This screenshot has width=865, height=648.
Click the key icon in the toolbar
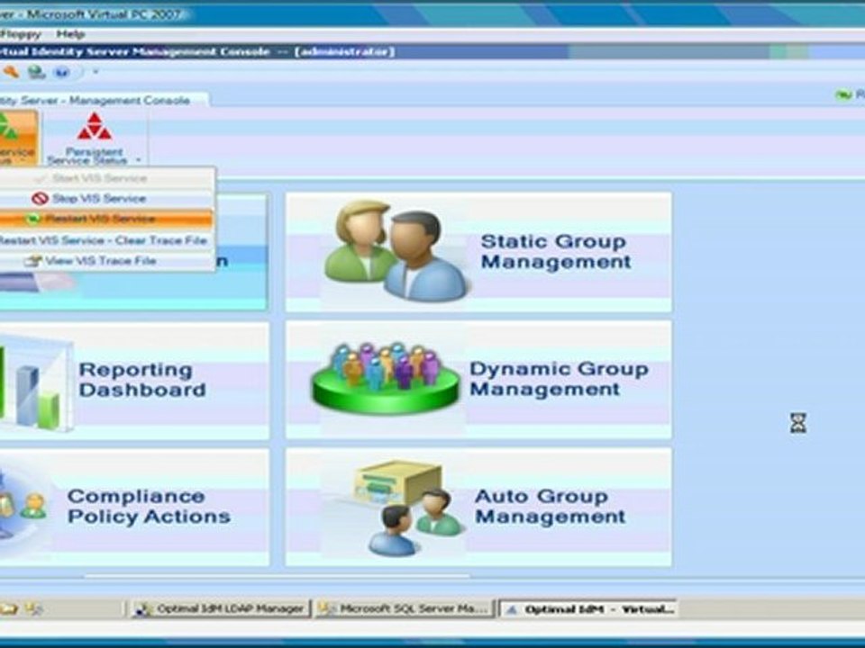coord(10,72)
